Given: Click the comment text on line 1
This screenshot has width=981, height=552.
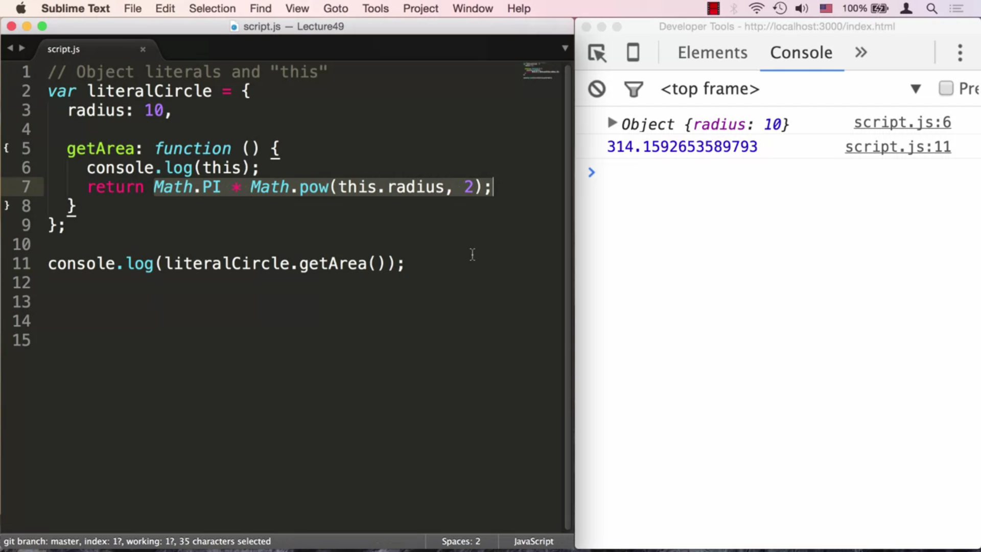Looking at the screenshot, I should pyautogui.click(x=187, y=72).
